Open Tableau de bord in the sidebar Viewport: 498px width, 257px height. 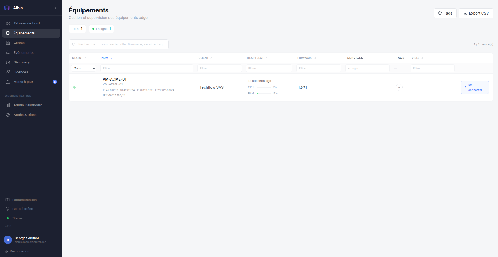(31, 23)
